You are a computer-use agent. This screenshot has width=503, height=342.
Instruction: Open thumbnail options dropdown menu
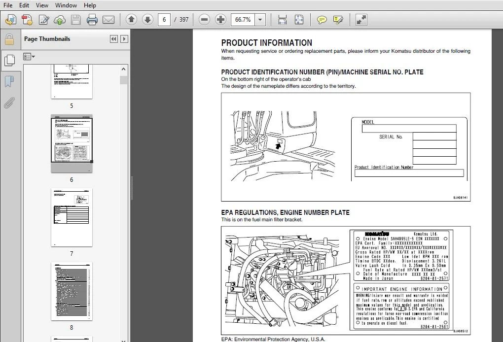(x=29, y=57)
